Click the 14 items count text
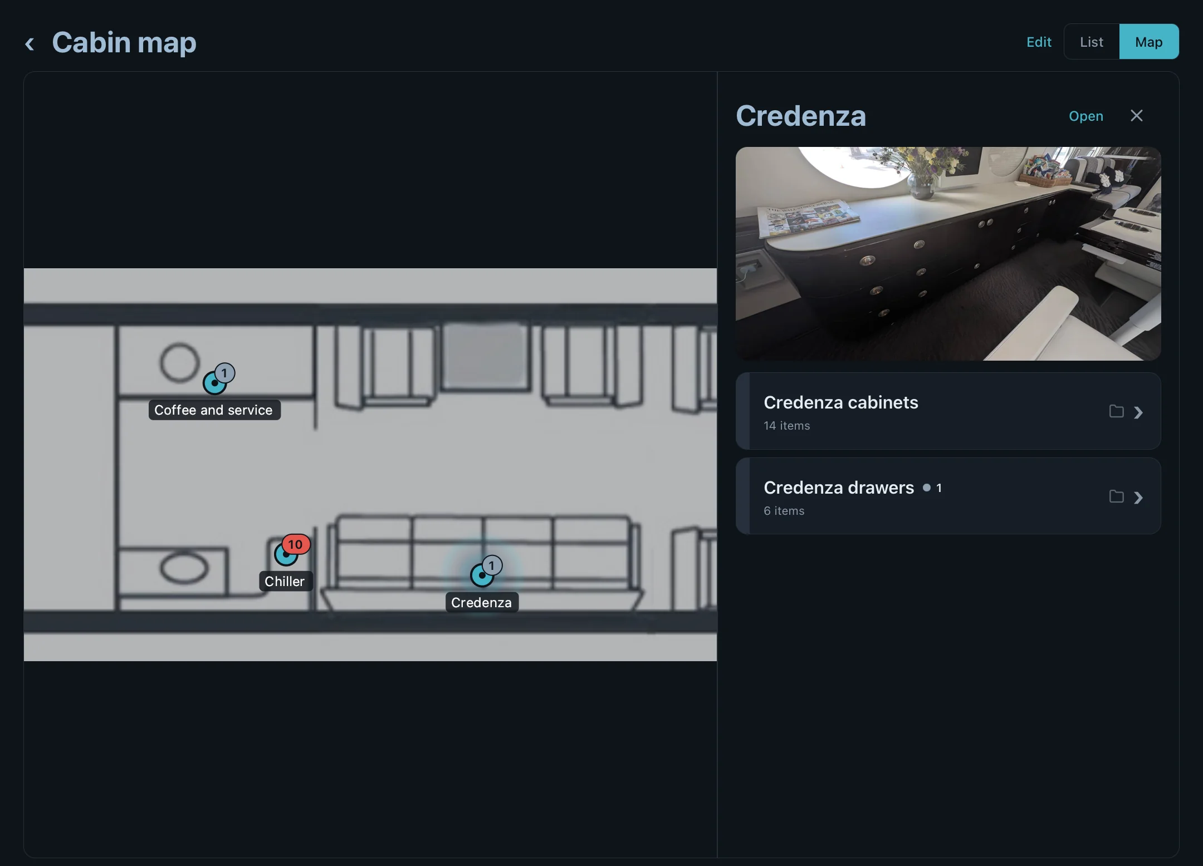 point(786,426)
